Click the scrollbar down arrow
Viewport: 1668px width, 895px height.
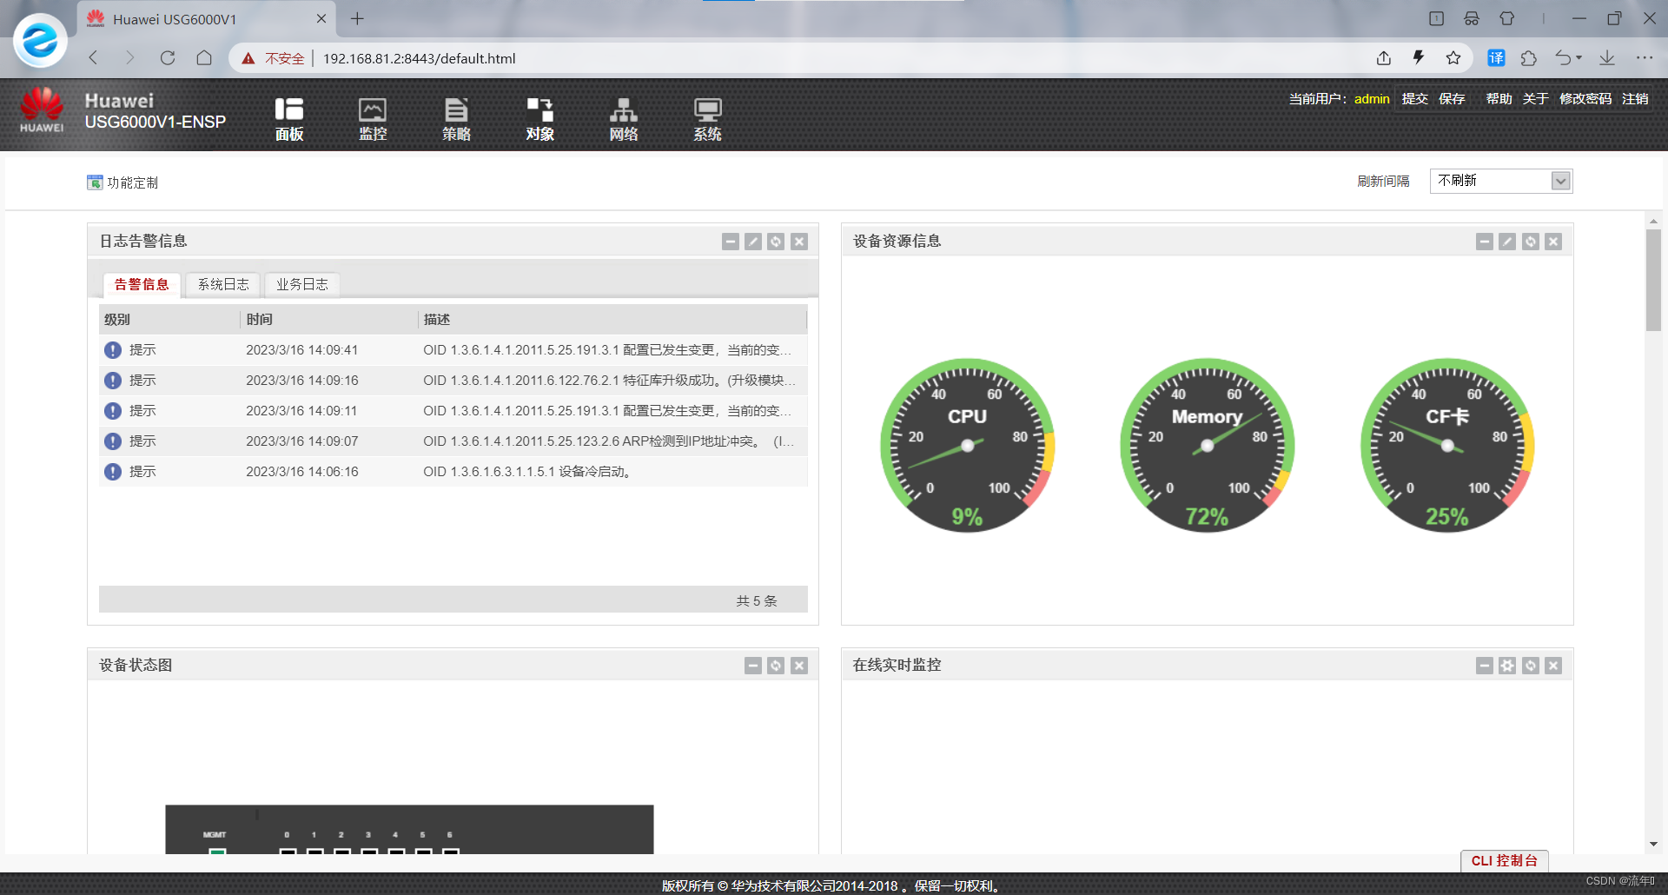coord(1653,845)
